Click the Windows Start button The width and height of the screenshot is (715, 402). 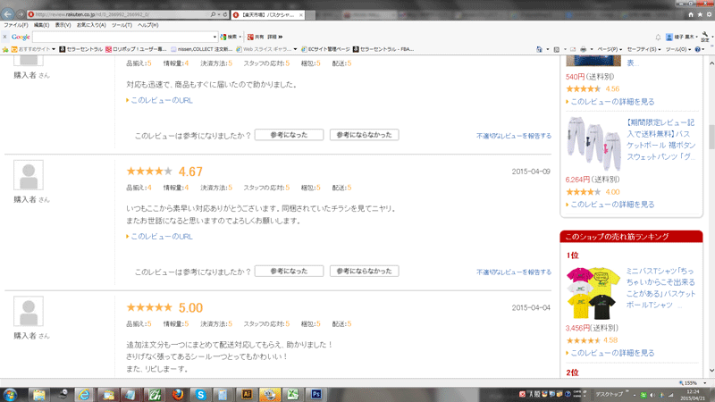click(13, 393)
